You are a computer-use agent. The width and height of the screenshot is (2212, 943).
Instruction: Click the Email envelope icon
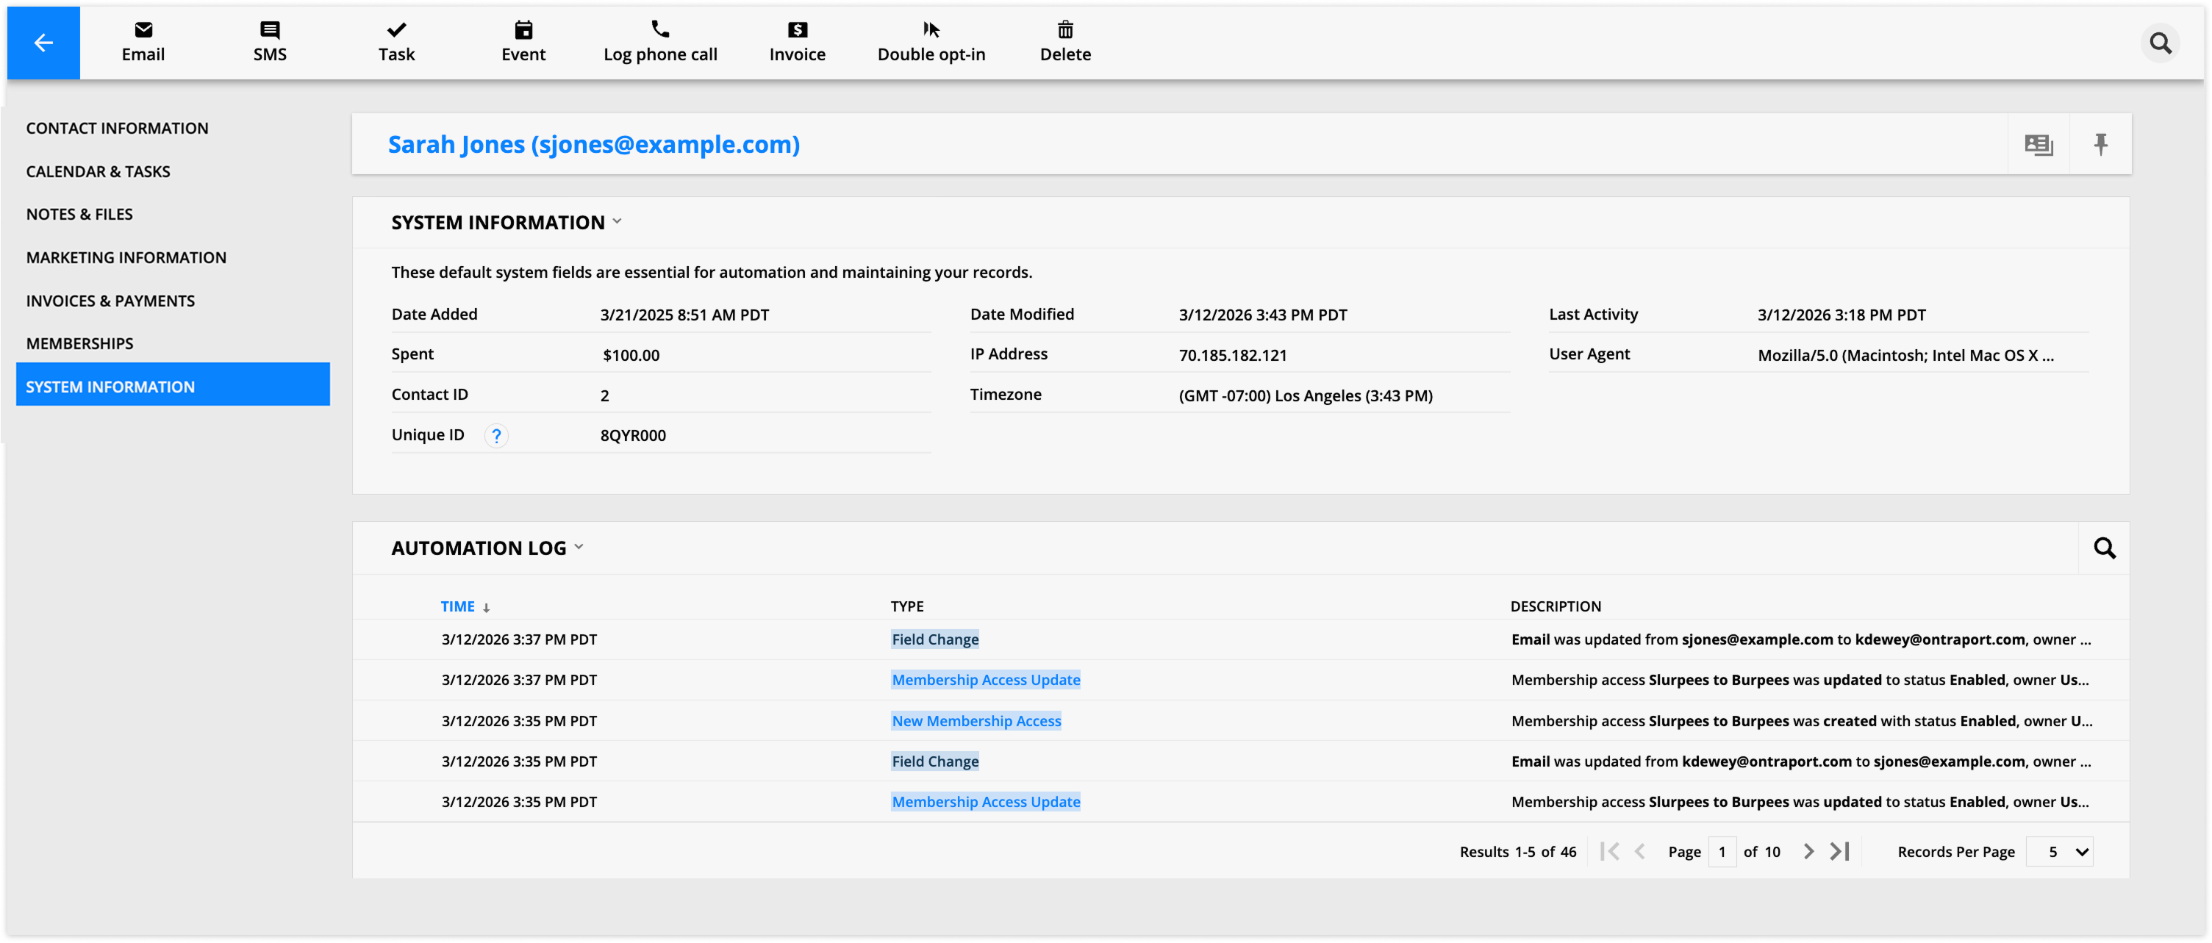click(143, 30)
